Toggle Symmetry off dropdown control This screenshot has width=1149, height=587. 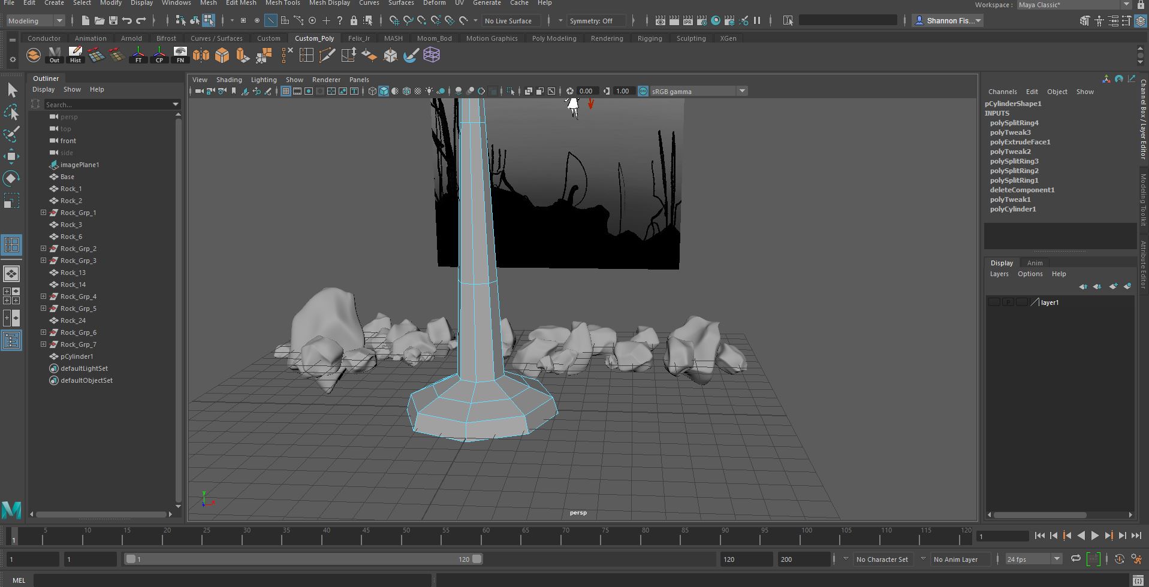click(x=596, y=20)
